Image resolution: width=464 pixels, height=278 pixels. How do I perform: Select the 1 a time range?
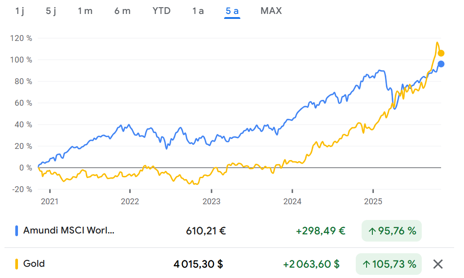click(x=198, y=11)
